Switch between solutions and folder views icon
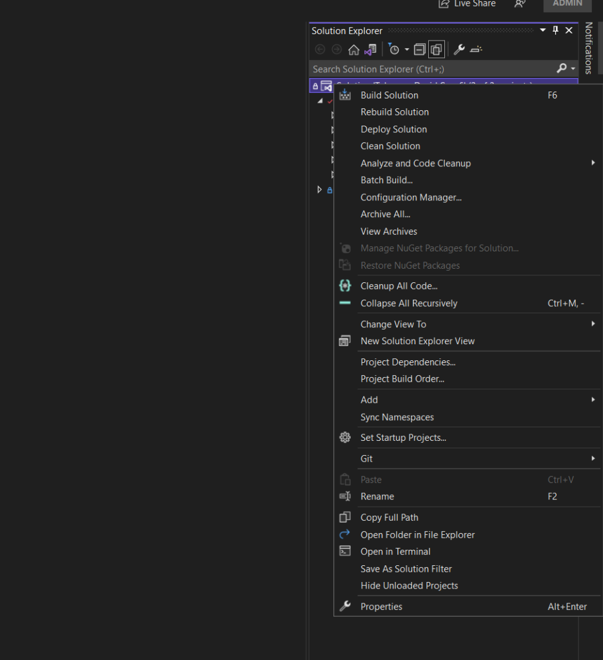The image size is (603, 660). 370,50
